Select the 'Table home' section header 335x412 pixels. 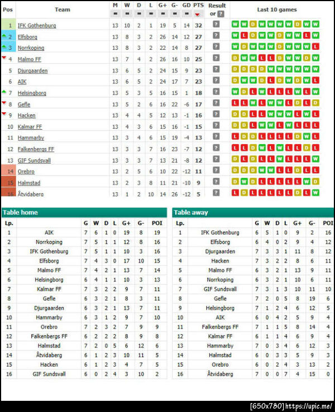(84, 212)
